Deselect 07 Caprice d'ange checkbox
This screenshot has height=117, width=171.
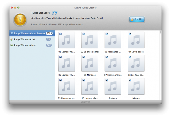point(107,57)
